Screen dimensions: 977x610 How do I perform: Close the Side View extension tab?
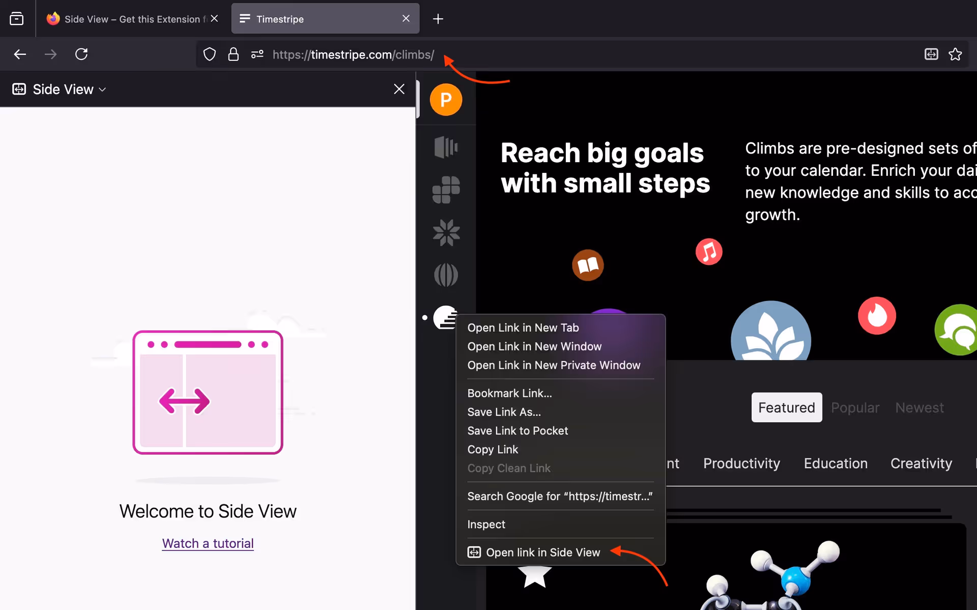(x=214, y=19)
